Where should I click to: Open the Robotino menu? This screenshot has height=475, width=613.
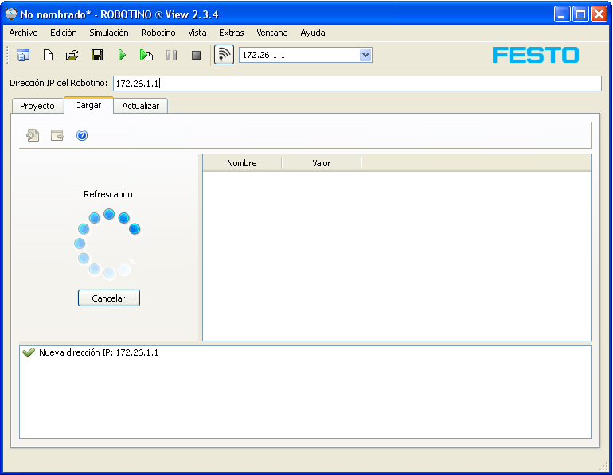tap(158, 33)
